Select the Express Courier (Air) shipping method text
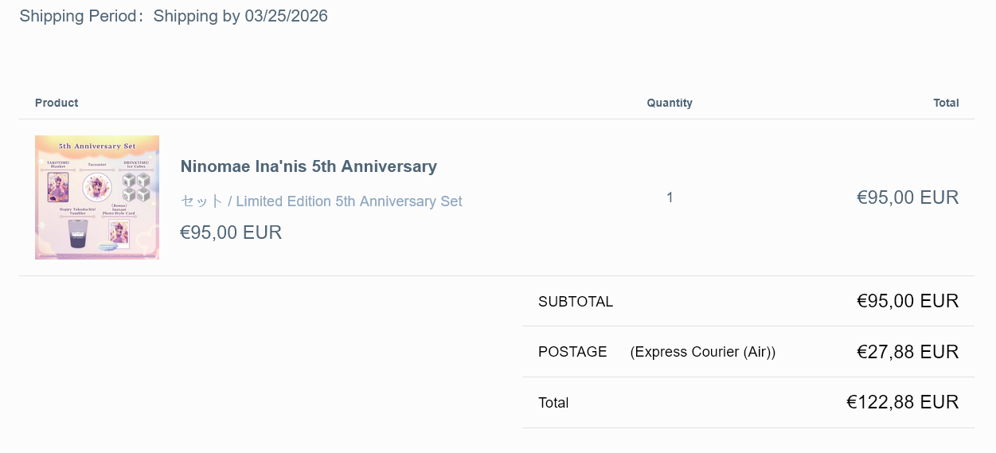This screenshot has width=996, height=453. [702, 352]
